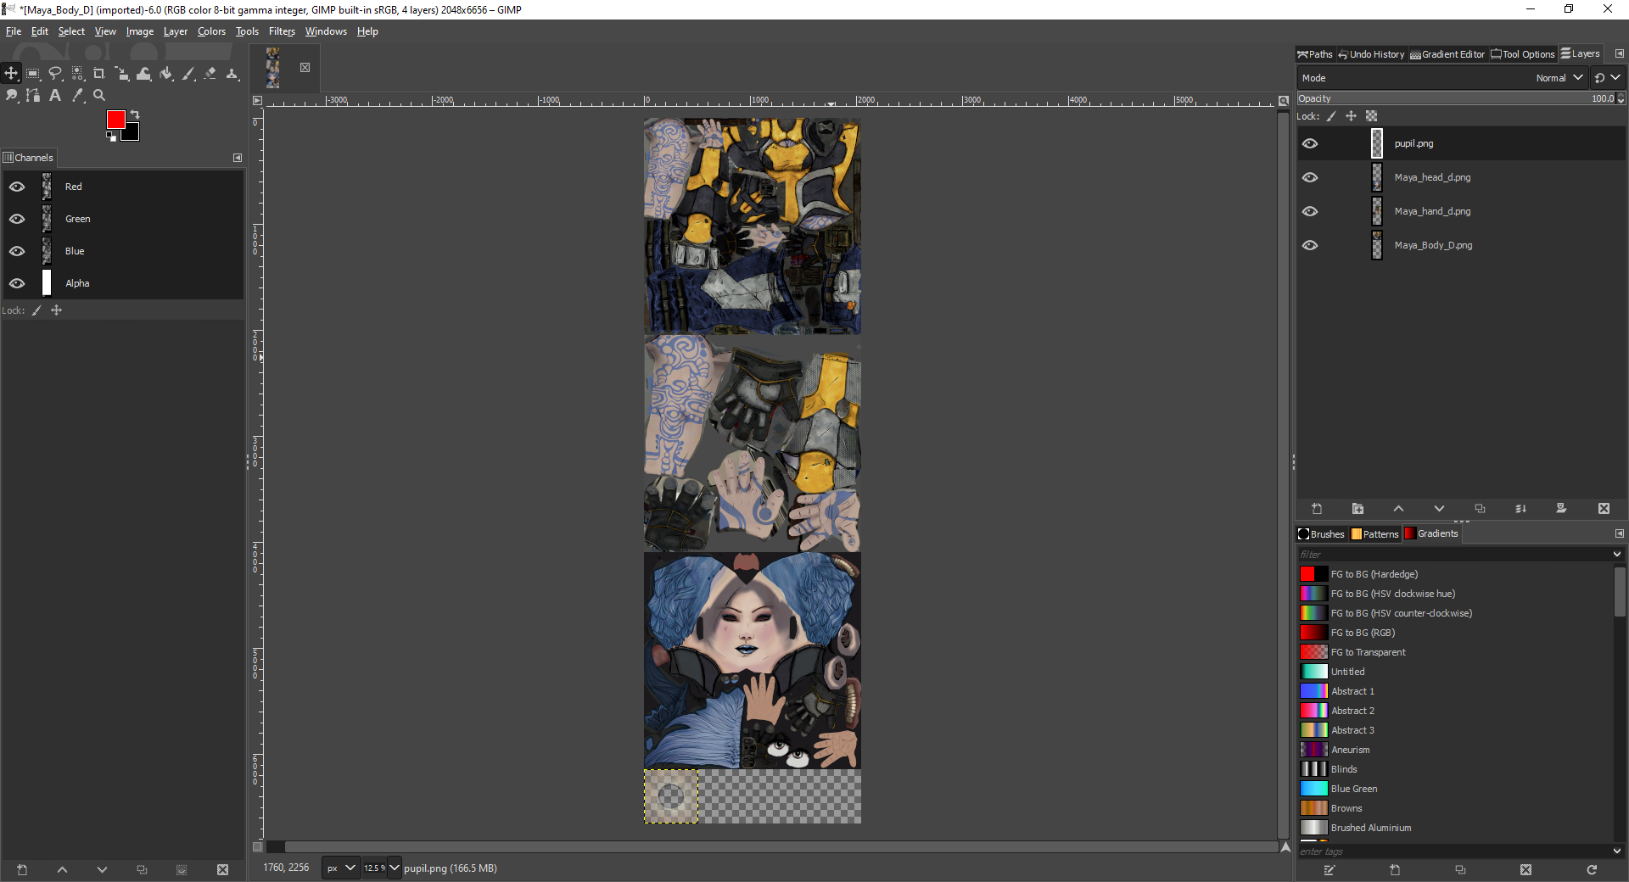Merge the layer down
This screenshot has height=882, width=1629.
point(1520,509)
